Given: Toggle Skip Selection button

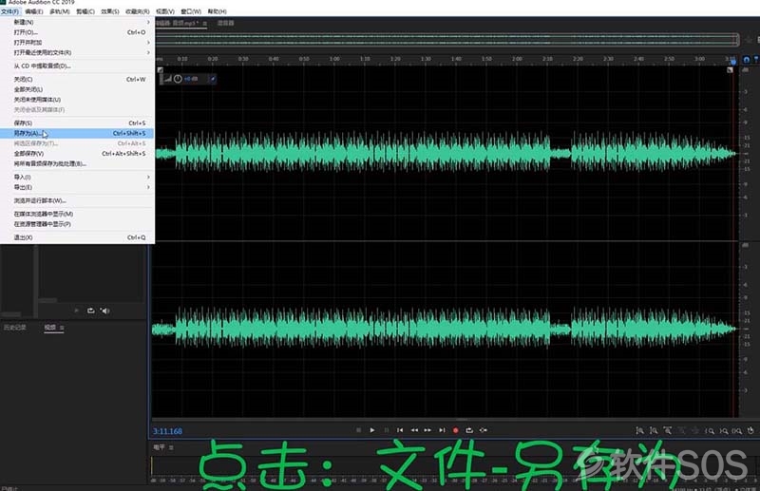Looking at the screenshot, I should (x=484, y=430).
